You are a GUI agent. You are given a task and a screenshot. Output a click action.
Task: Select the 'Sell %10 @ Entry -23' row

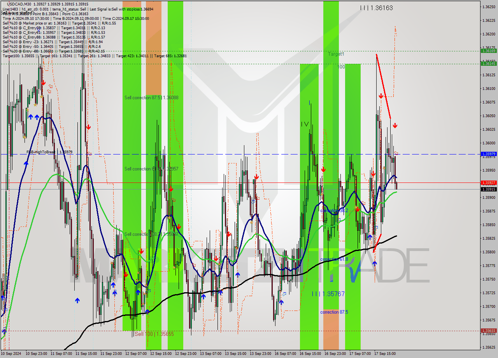(x=53, y=42)
